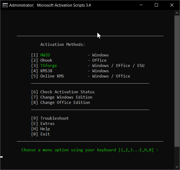The image size is (180, 170).
Task: Click the green TSforge entry
Action: click(x=48, y=66)
